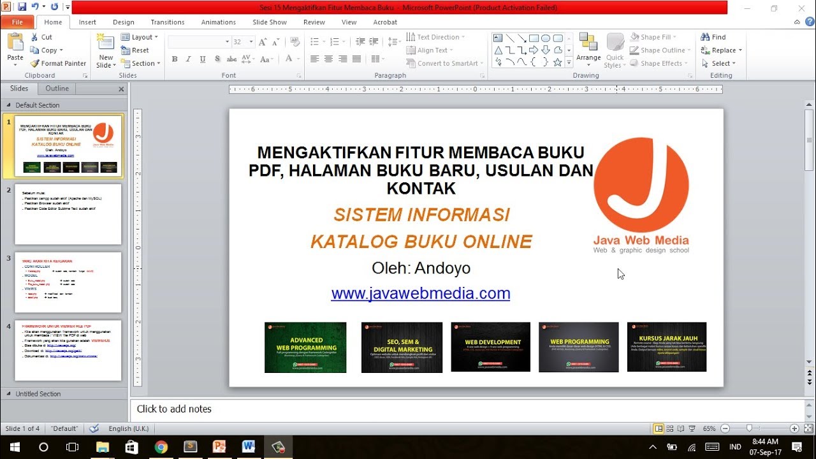This screenshot has width=816, height=459.
Task: Switch to Normal view in status bar
Action: (659, 428)
